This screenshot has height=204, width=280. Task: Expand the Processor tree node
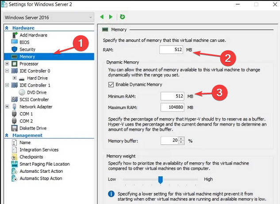[7, 64]
